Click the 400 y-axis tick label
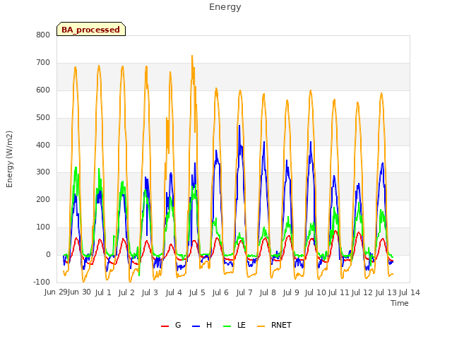The height and width of the screenshot is (339, 452). 43,145
